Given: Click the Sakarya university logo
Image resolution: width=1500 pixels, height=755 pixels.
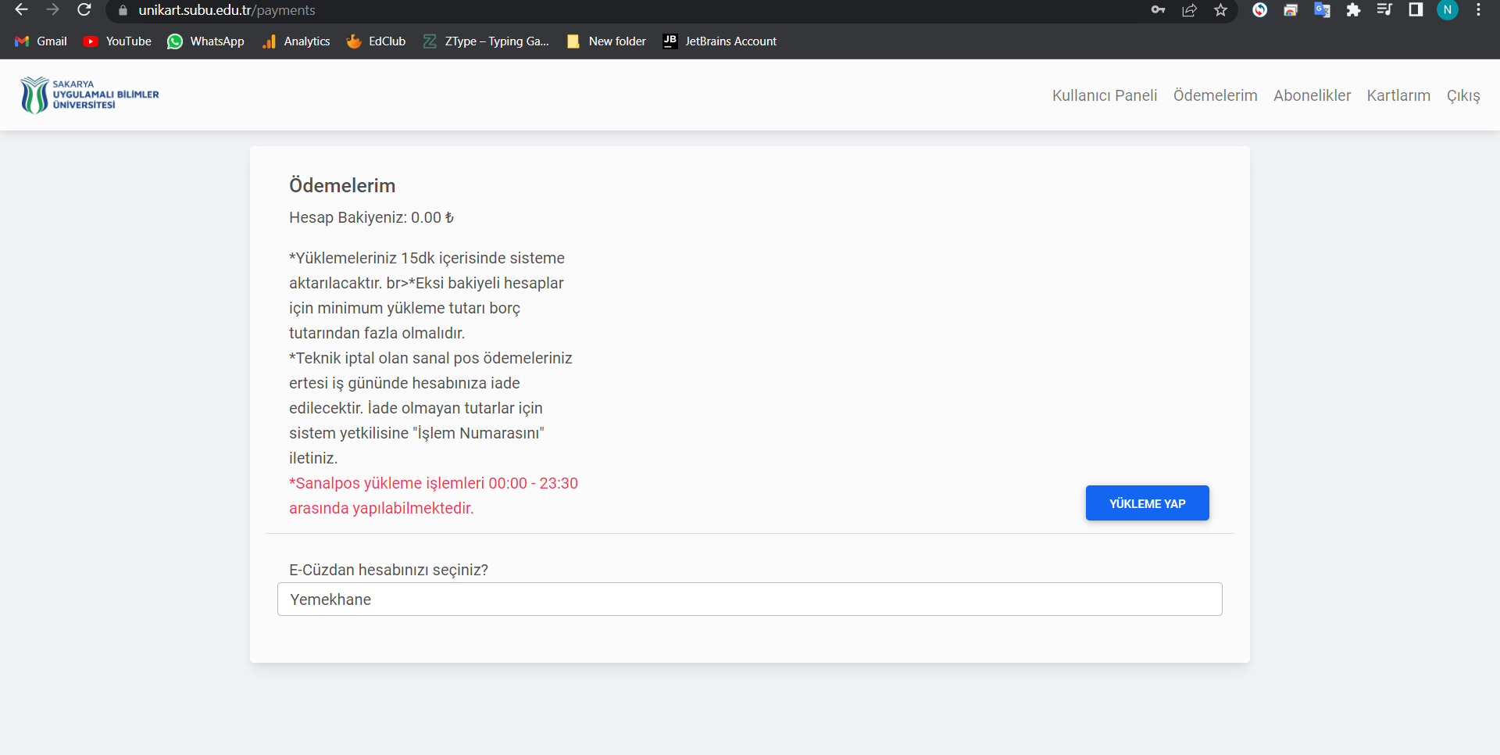Looking at the screenshot, I should (x=89, y=95).
